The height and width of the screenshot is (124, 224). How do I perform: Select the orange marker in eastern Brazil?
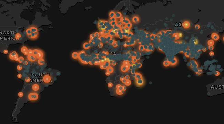tap(47, 79)
